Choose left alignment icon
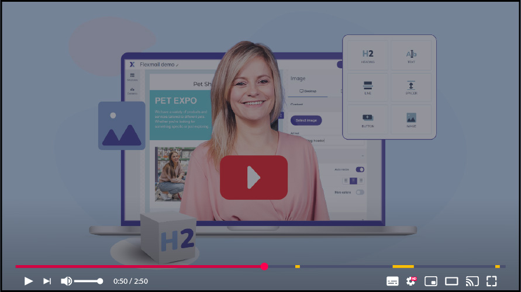 point(346,181)
